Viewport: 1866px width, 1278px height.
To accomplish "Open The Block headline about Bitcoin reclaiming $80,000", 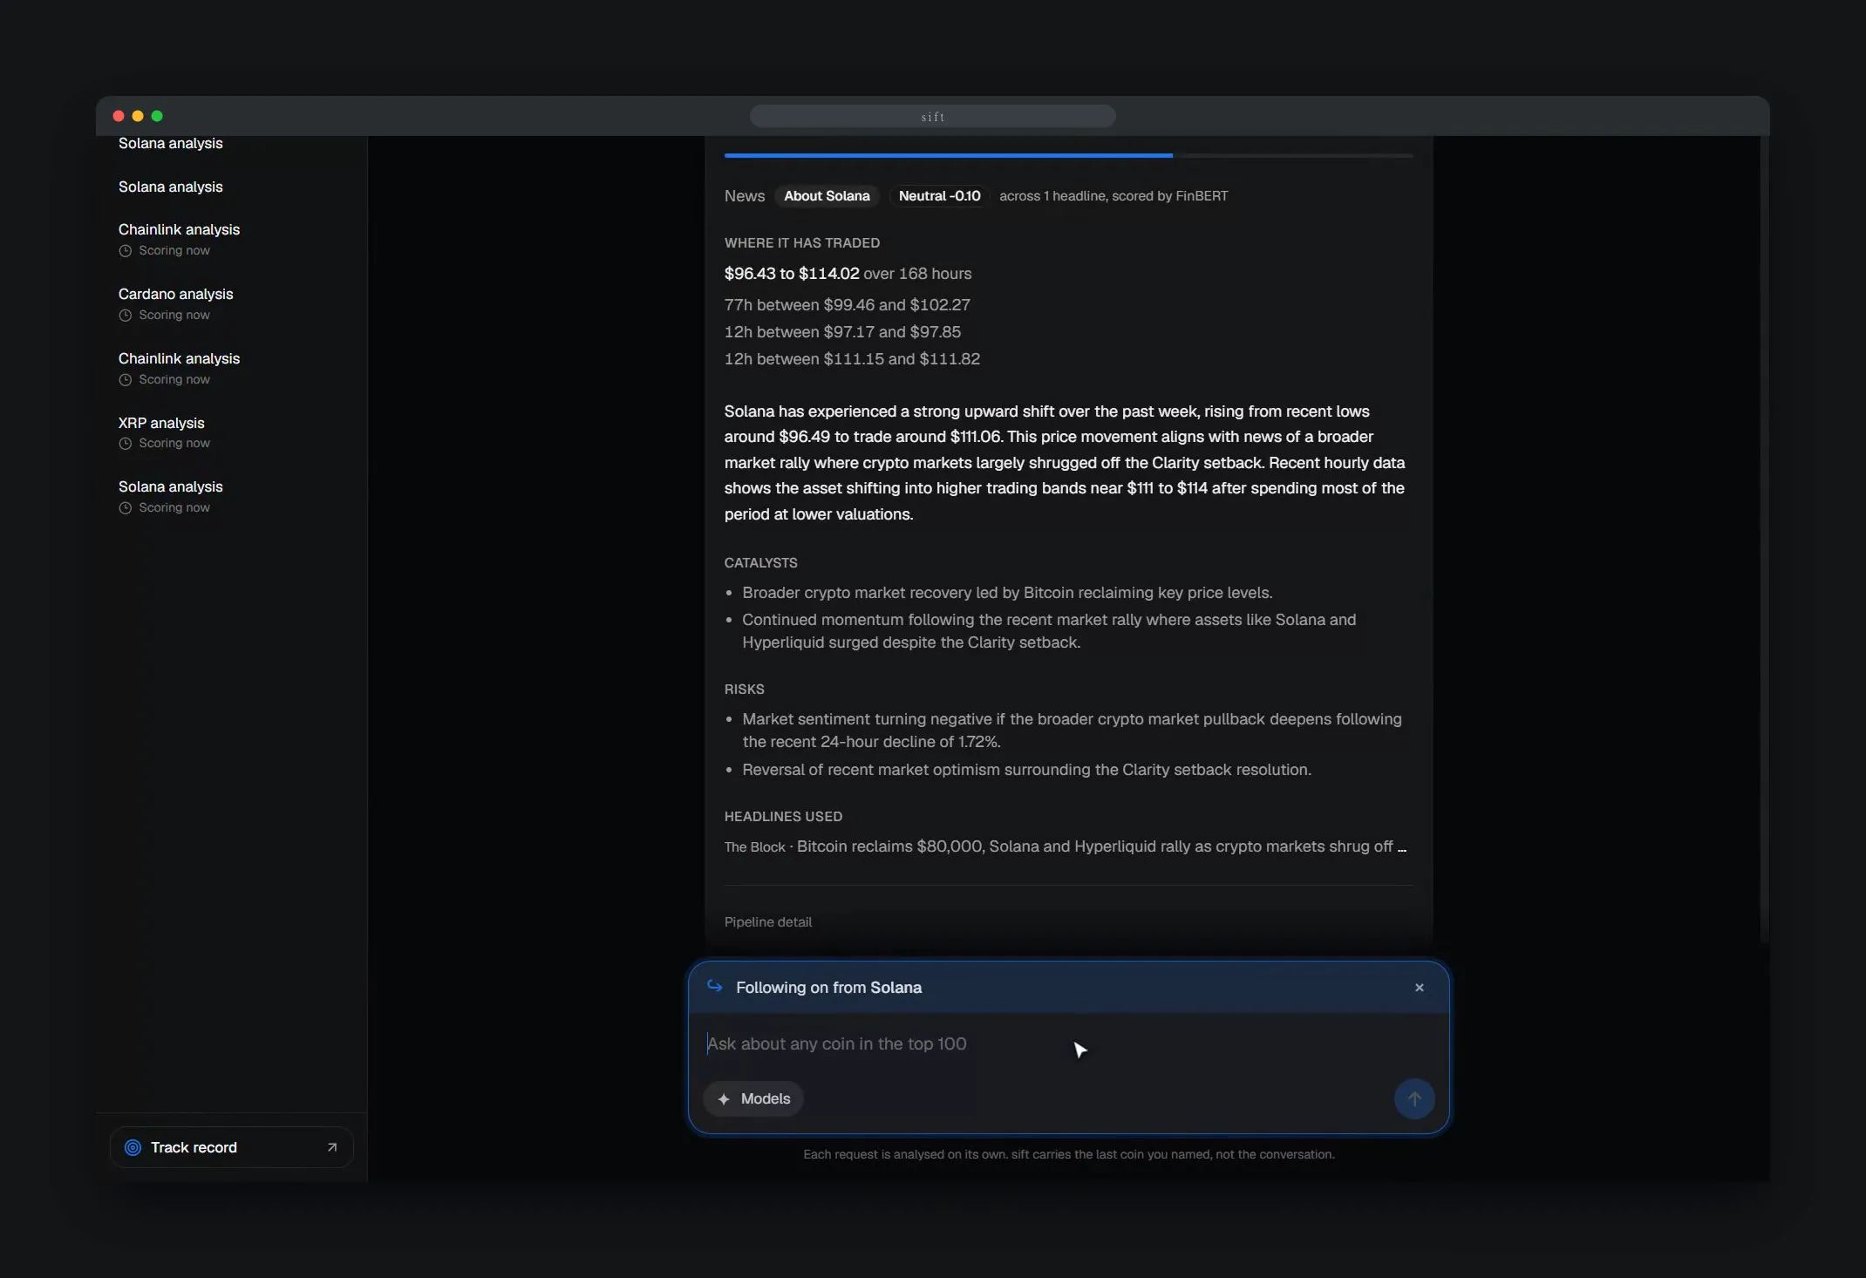I will click(x=1065, y=846).
